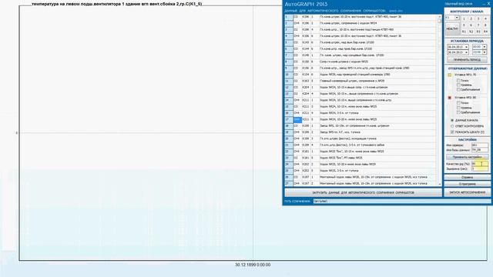Open the end time dropdown below 00:00
493x277 pixels.
[485, 52]
